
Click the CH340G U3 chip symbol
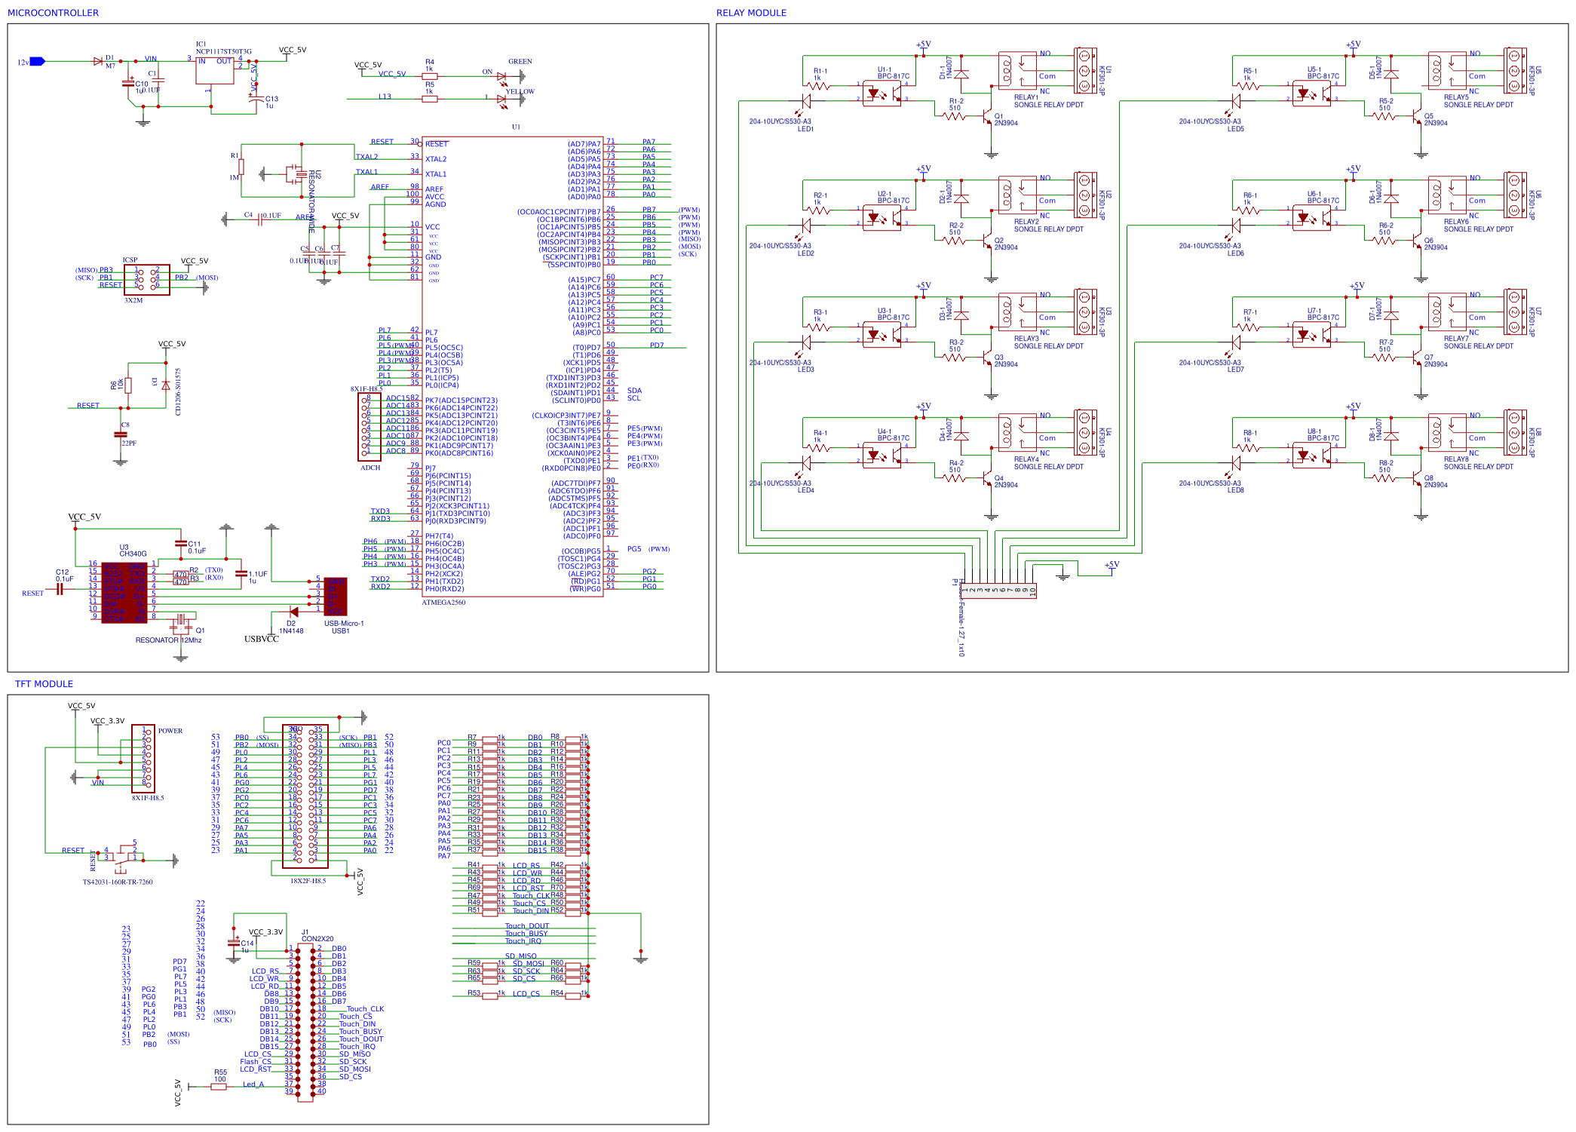pyautogui.click(x=124, y=592)
